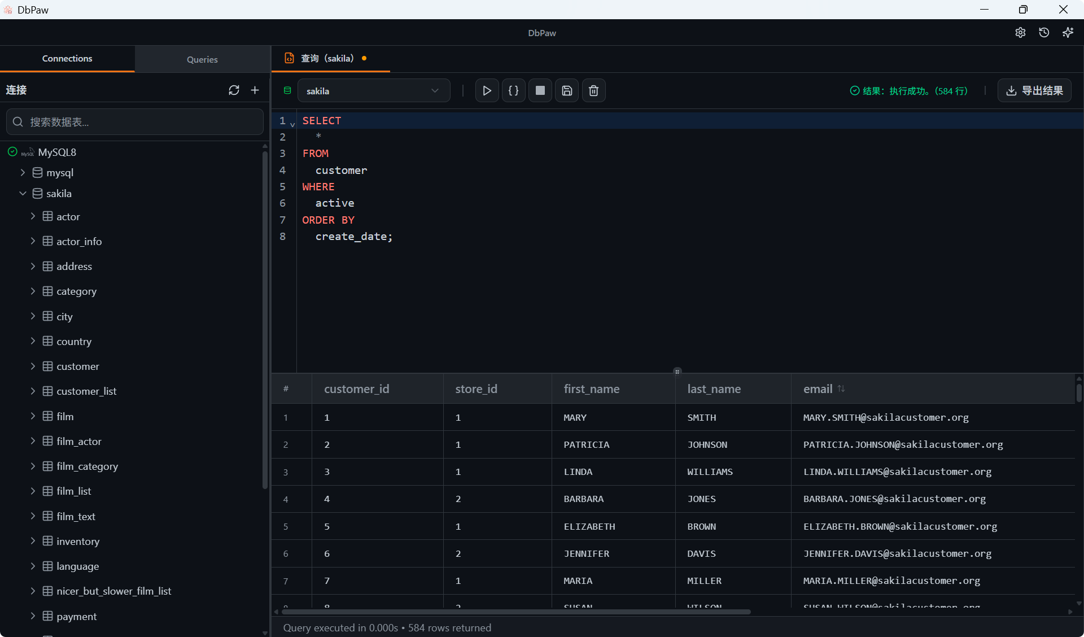Click the 导出结果 export button
This screenshot has height=637, width=1084.
pos(1034,90)
